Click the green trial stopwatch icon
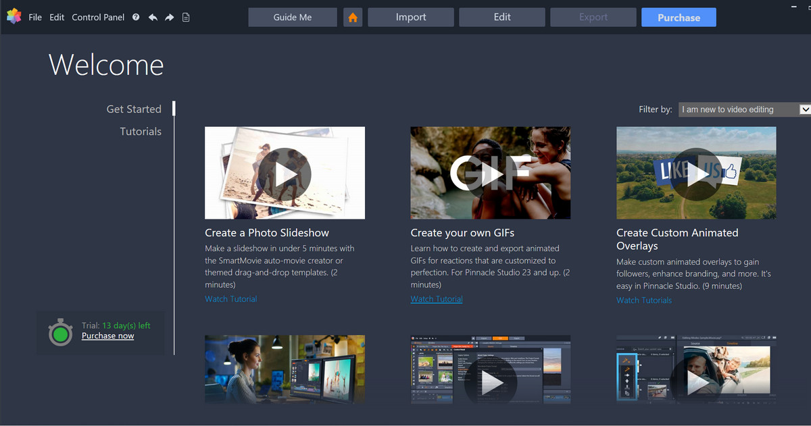The height and width of the screenshot is (426, 811). coord(60,332)
